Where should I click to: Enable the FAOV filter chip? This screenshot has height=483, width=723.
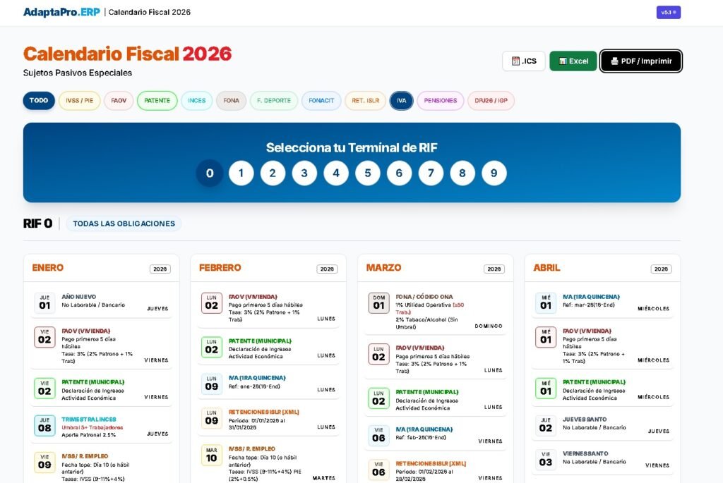pyautogui.click(x=119, y=101)
